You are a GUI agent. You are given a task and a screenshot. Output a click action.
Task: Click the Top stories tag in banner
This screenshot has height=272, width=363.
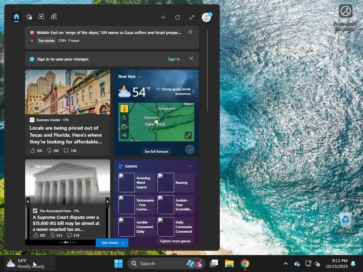46,41
